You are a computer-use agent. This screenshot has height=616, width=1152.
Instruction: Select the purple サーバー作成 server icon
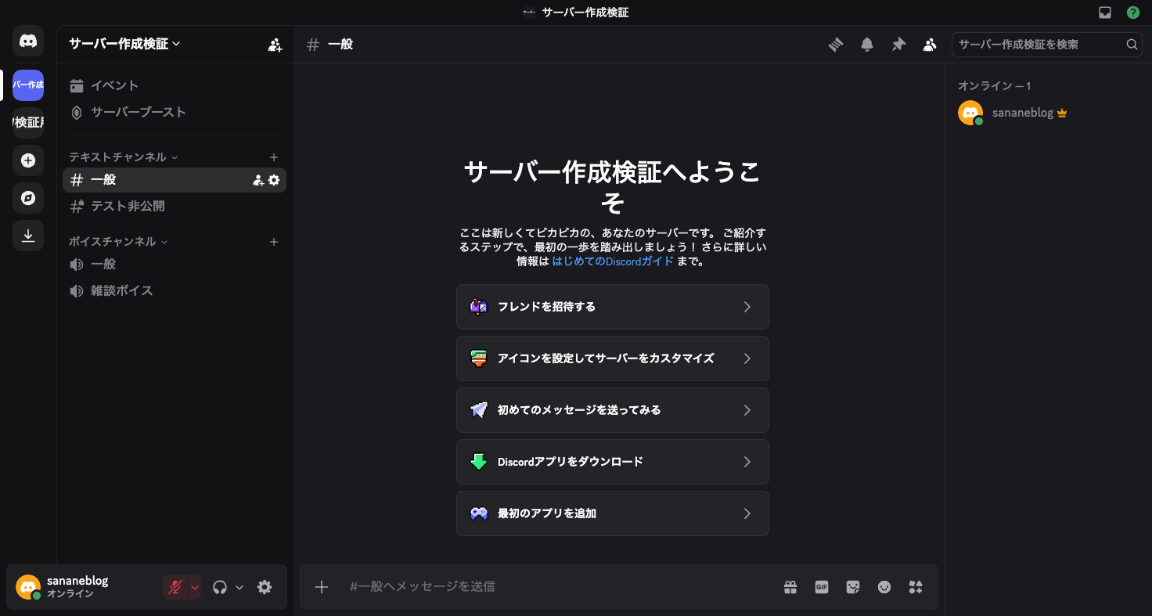coord(28,85)
